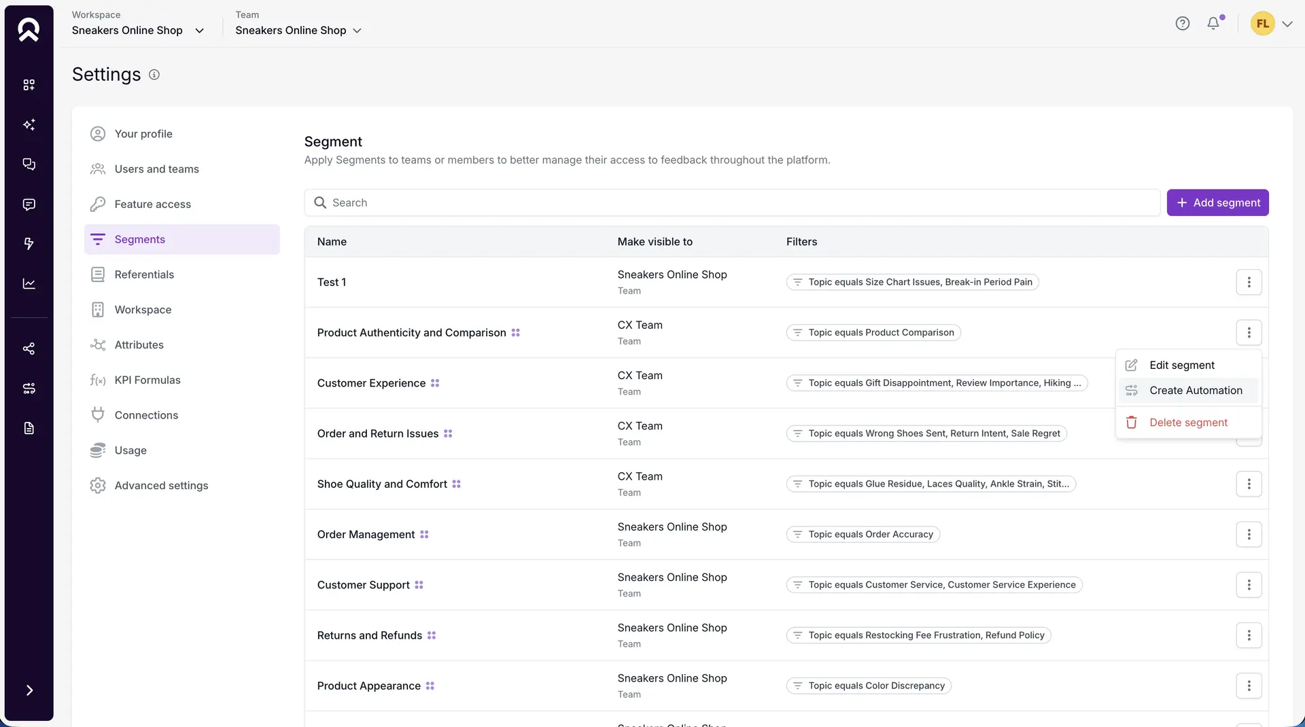Open the document sidebar icon
1305x727 pixels.
pyautogui.click(x=29, y=428)
